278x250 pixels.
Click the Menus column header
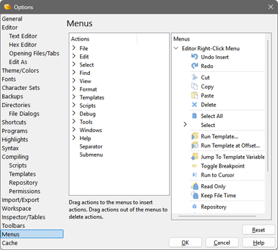pos(182,38)
